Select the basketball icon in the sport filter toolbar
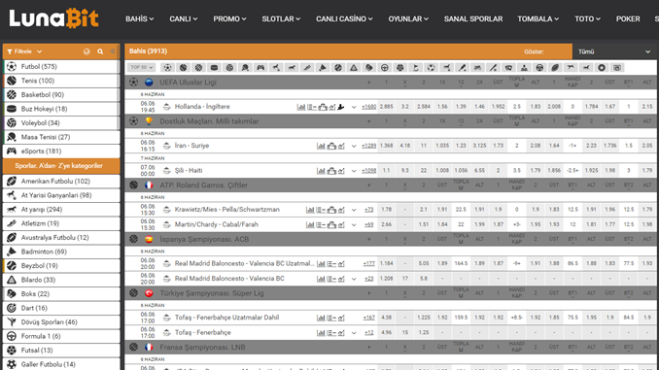Viewport: 659px width, 370px height. click(199, 67)
